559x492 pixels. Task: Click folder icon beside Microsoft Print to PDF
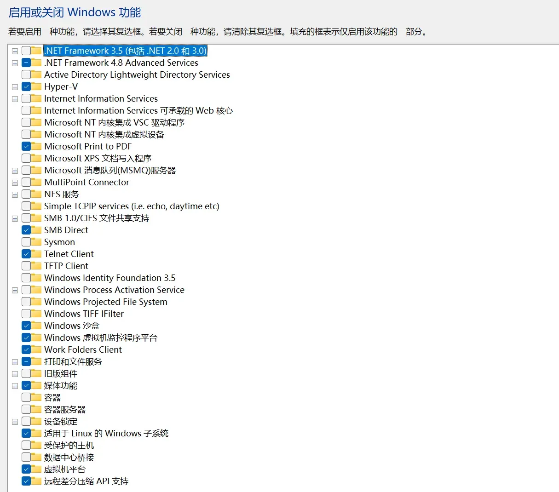[x=36, y=146]
